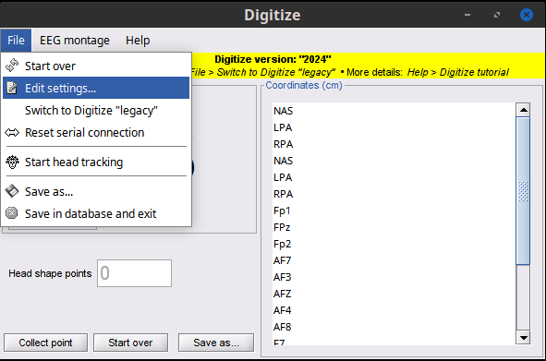
Task: Minimize the Digitize window
Action: click(x=467, y=15)
